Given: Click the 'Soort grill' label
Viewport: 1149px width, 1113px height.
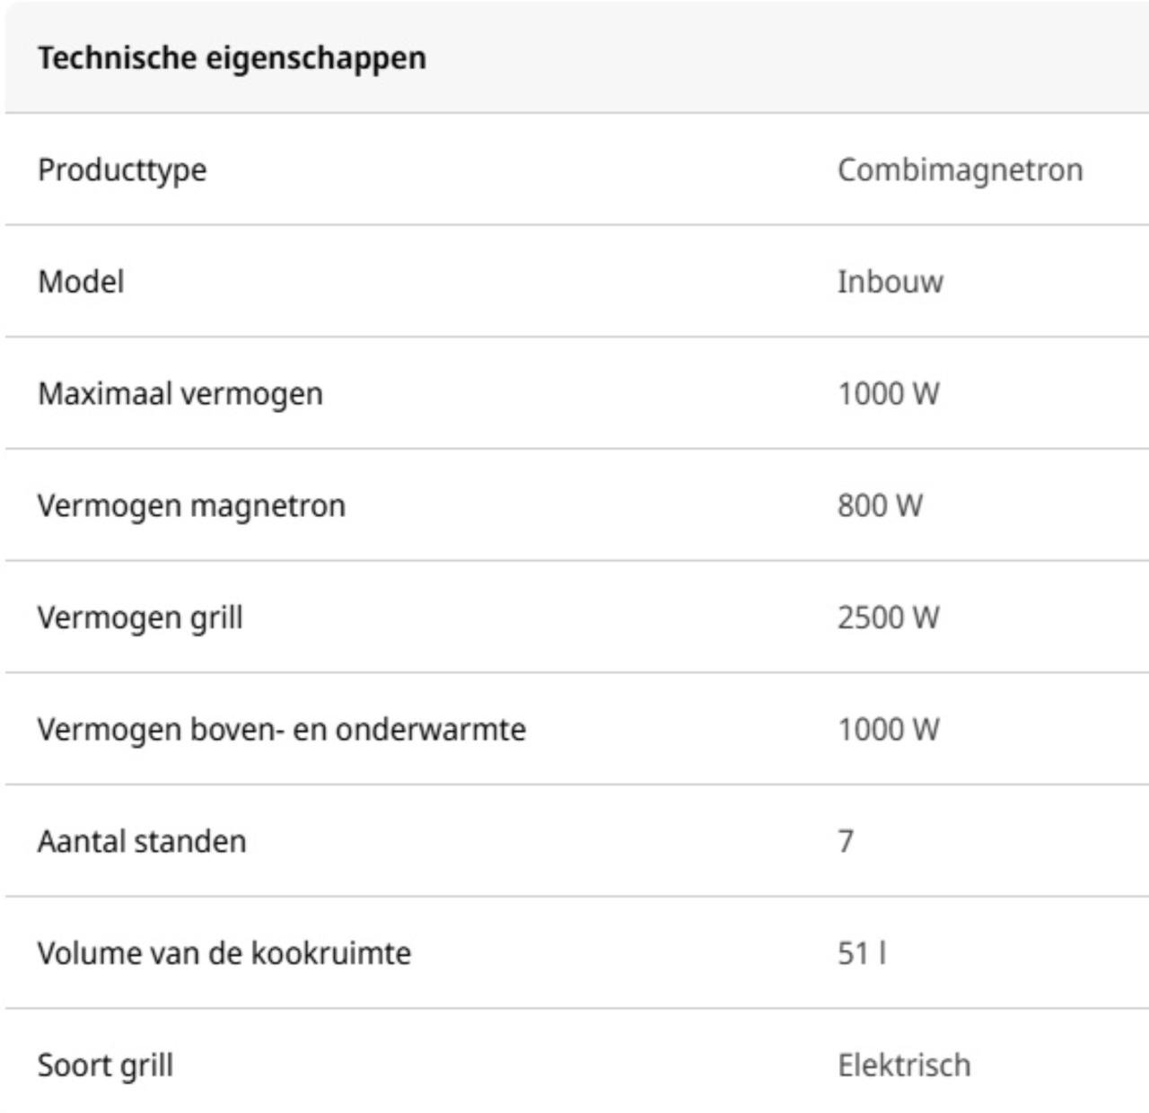Looking at the screenshot, I should tap(105, 1065).
